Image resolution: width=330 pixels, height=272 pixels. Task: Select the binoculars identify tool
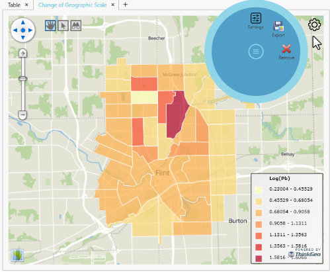click(x=76, y=26)
